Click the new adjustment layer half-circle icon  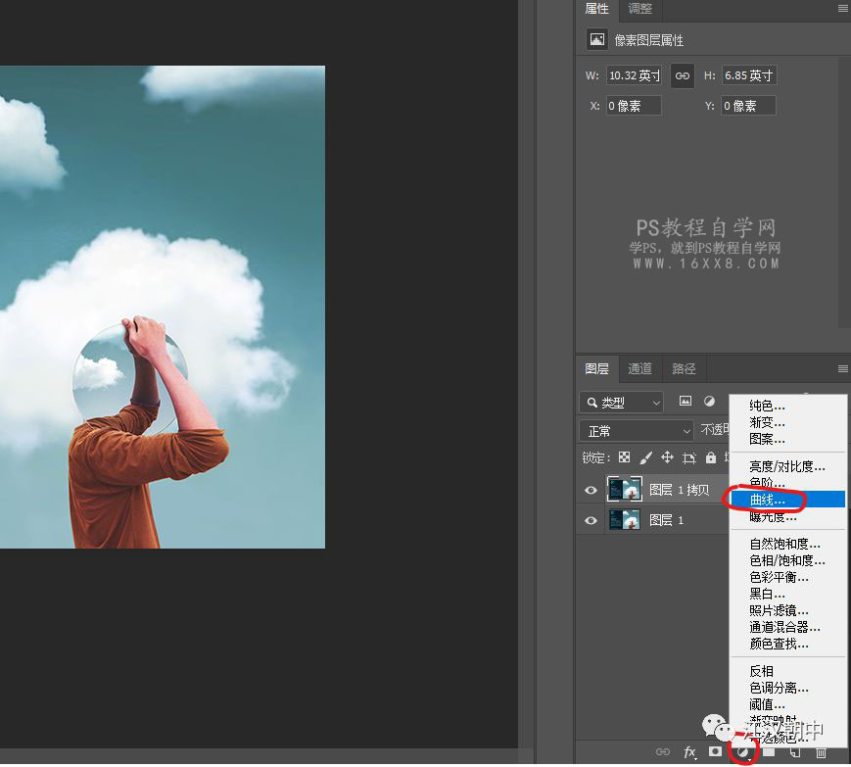743,752
